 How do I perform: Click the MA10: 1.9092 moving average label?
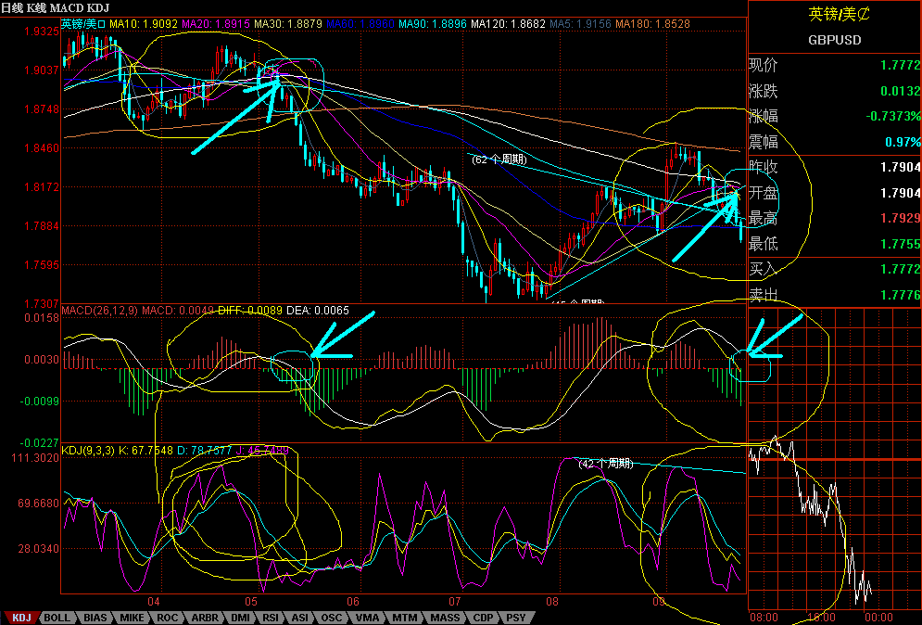pyautogui.click(x=144, y=24)
